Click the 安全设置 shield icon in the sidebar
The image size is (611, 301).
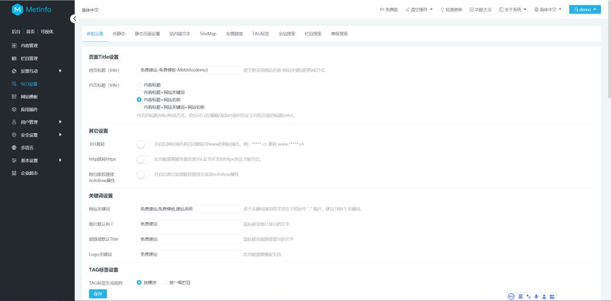(14, 135)
